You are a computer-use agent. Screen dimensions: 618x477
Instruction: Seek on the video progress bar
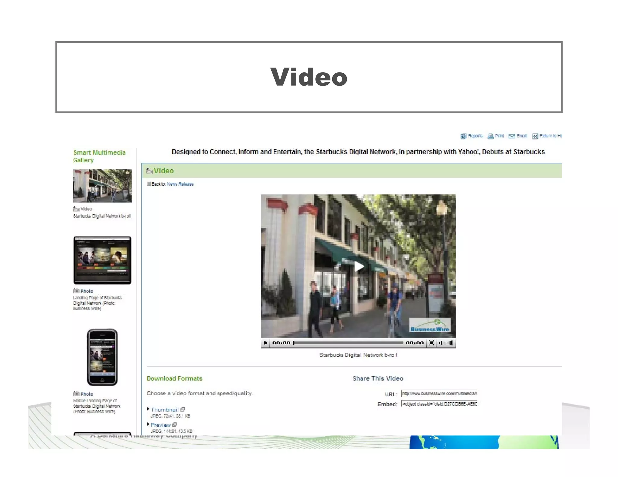point(348,343)
